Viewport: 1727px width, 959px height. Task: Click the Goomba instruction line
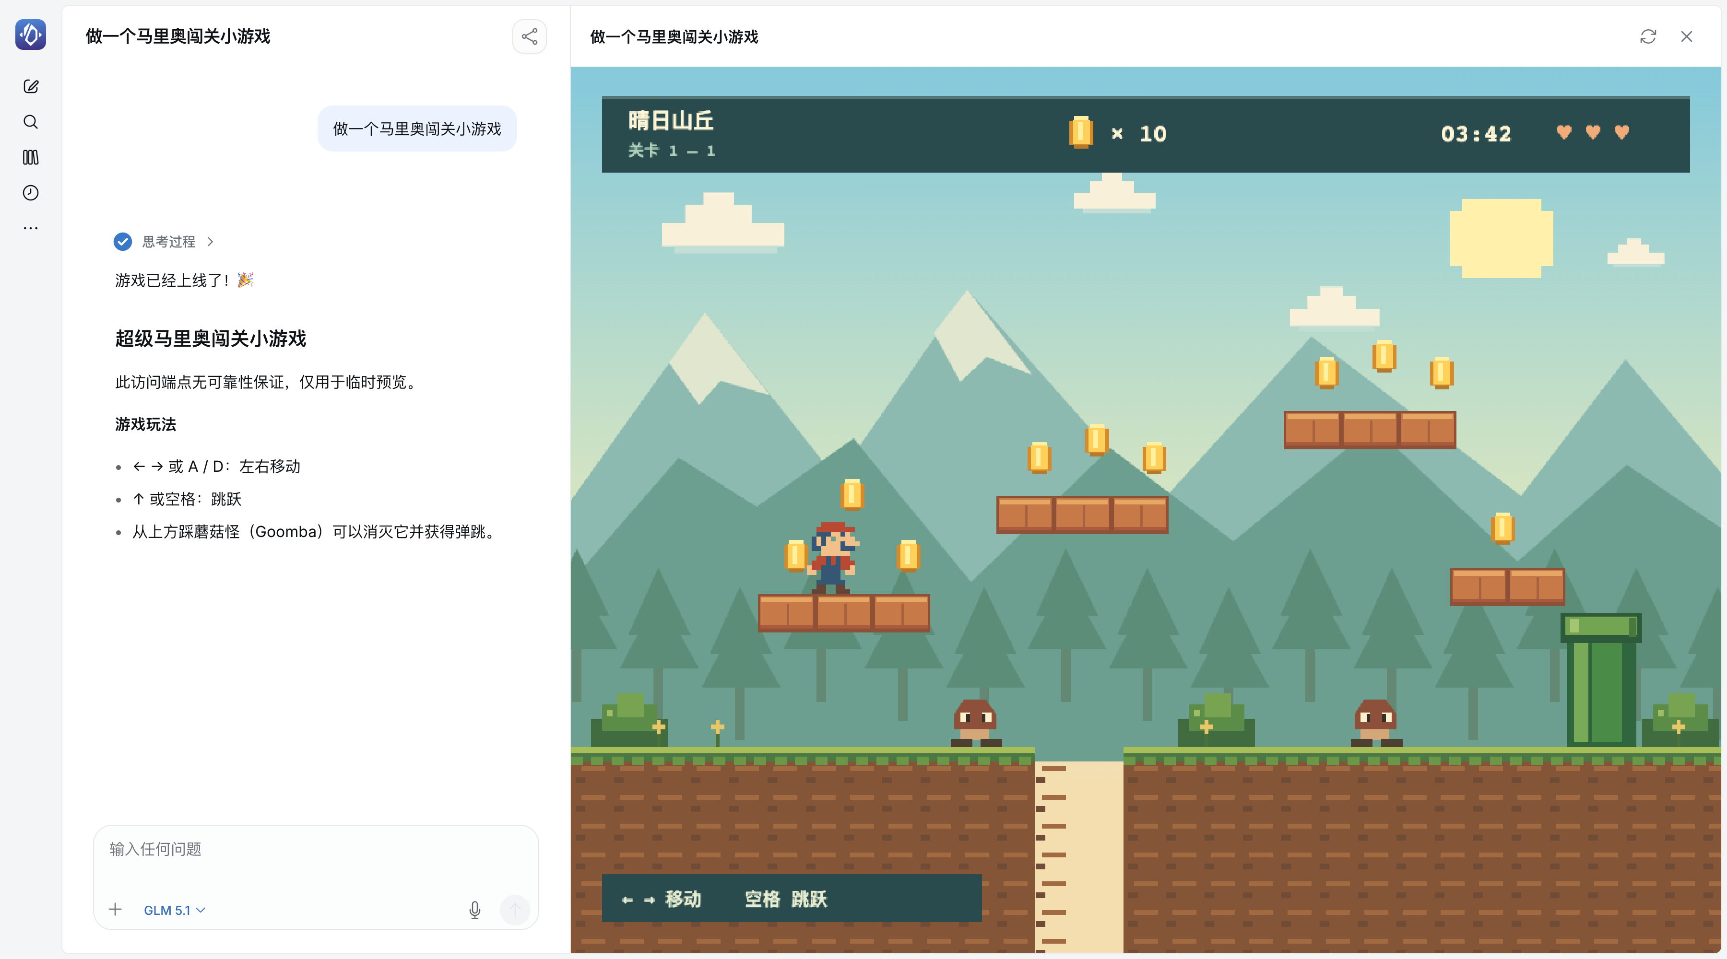(x=315, y=532)
